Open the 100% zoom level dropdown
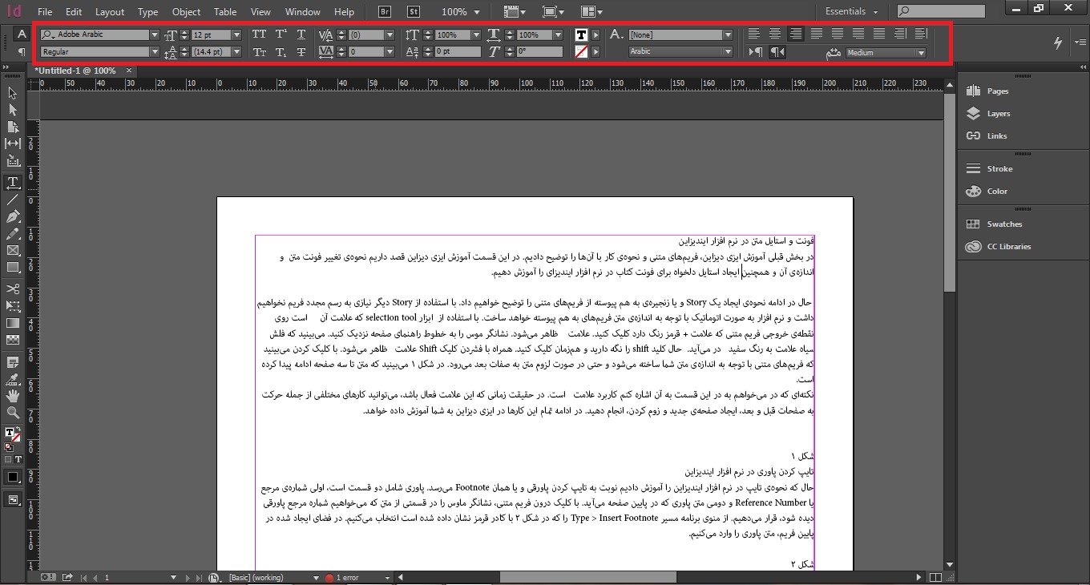 (x=477, y=12)
